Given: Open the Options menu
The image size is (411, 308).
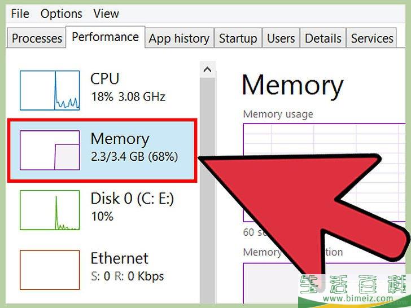Looking at the screenshot, I should pos(62,14).
